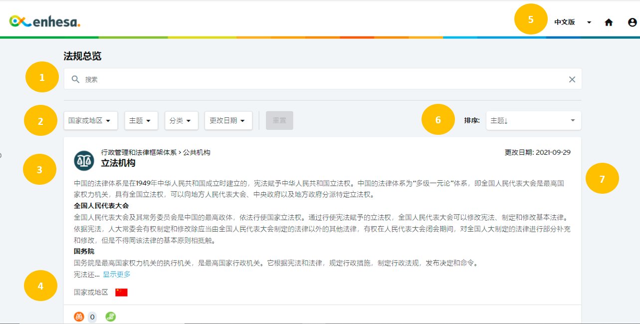The width and height of the screenshot is (640, 324).
Task: Click the Enhesa logo
Action: tap(44, 21)
